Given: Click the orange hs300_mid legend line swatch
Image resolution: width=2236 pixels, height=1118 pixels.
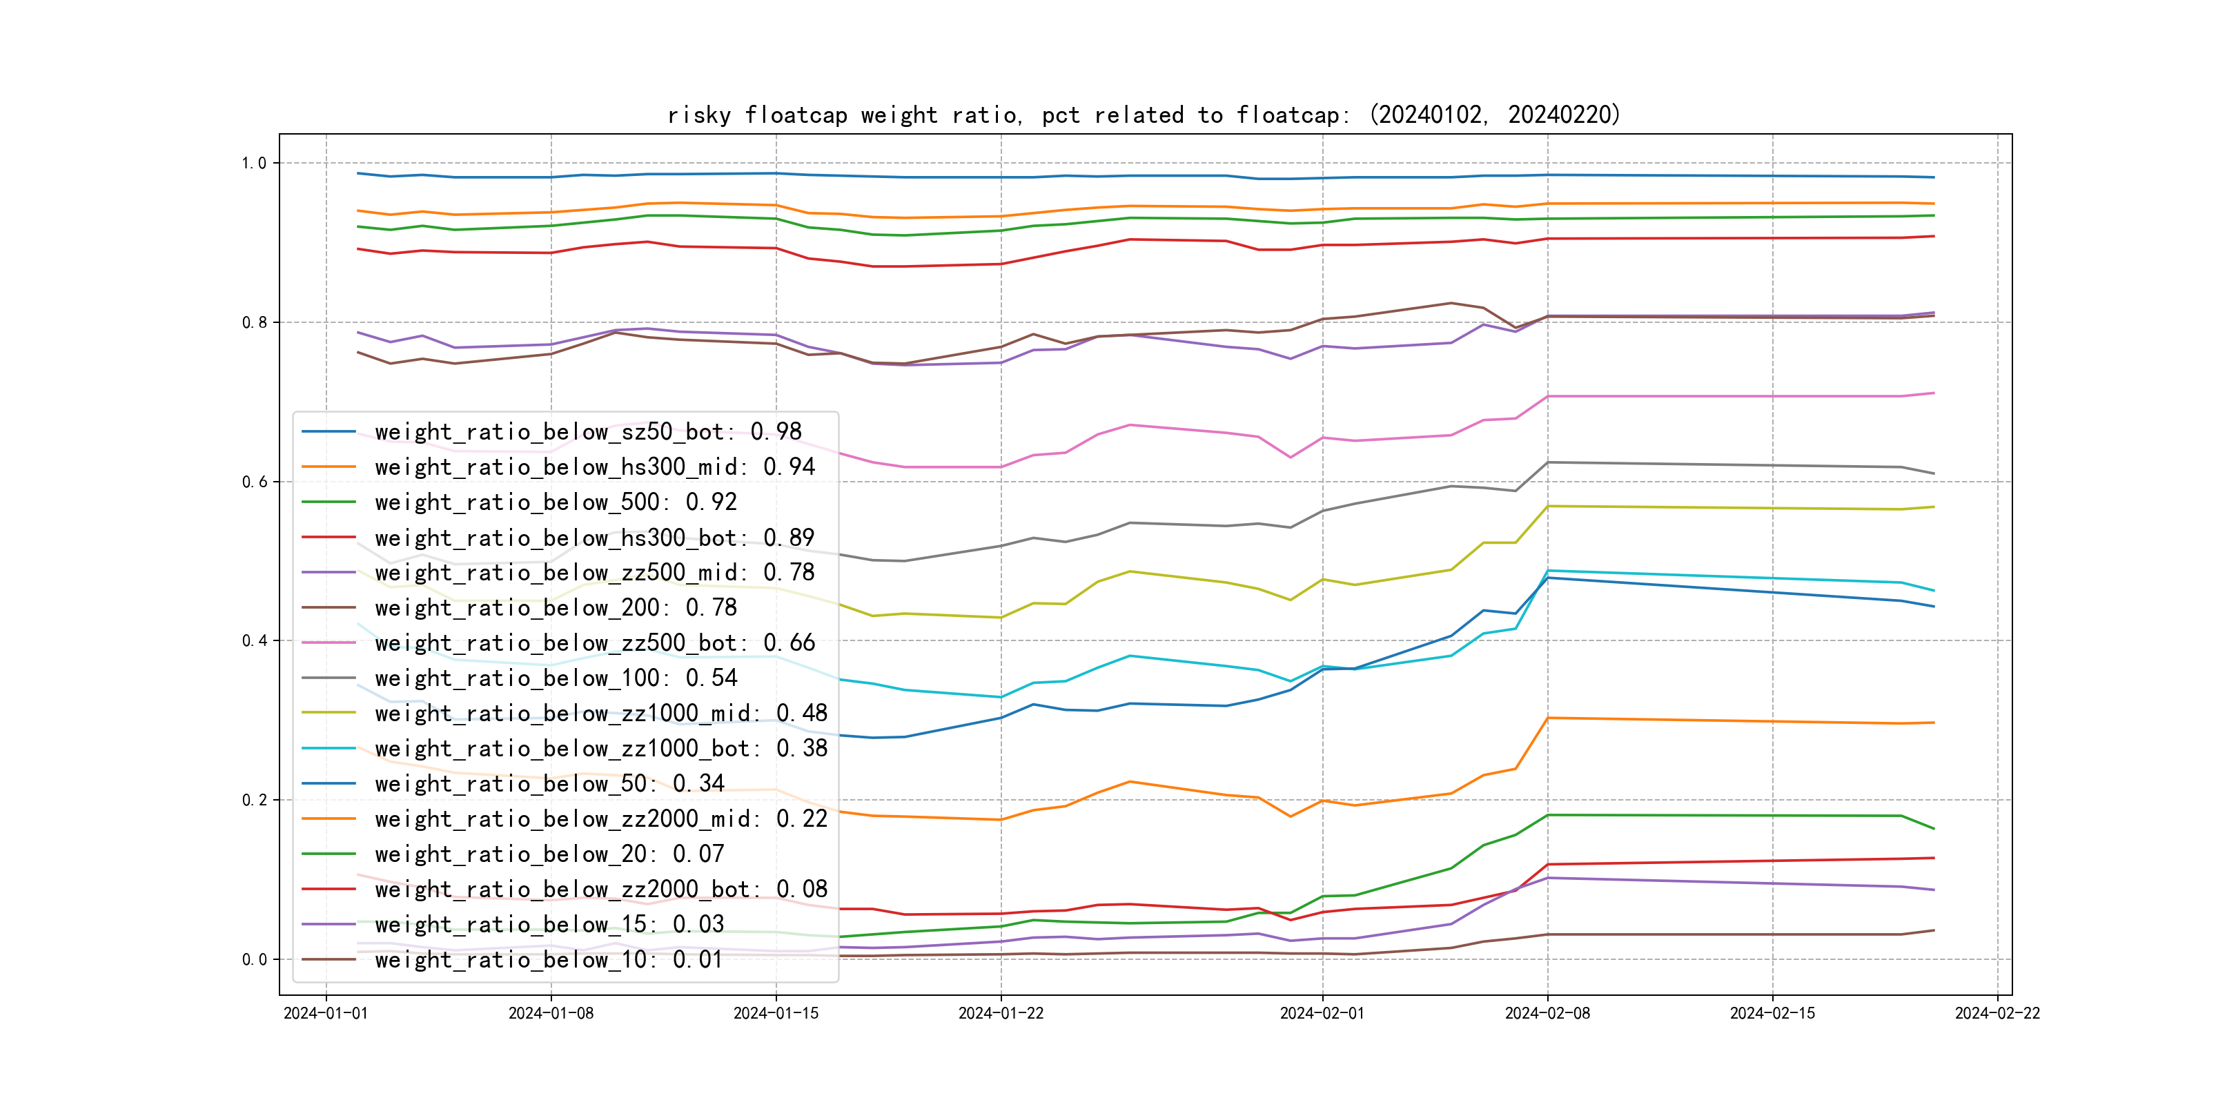Looking at the screenshot, I should click(x=328, y=467).
